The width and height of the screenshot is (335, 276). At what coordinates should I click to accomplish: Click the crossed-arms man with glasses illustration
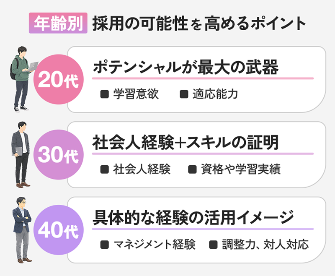[x=22, y=230]
